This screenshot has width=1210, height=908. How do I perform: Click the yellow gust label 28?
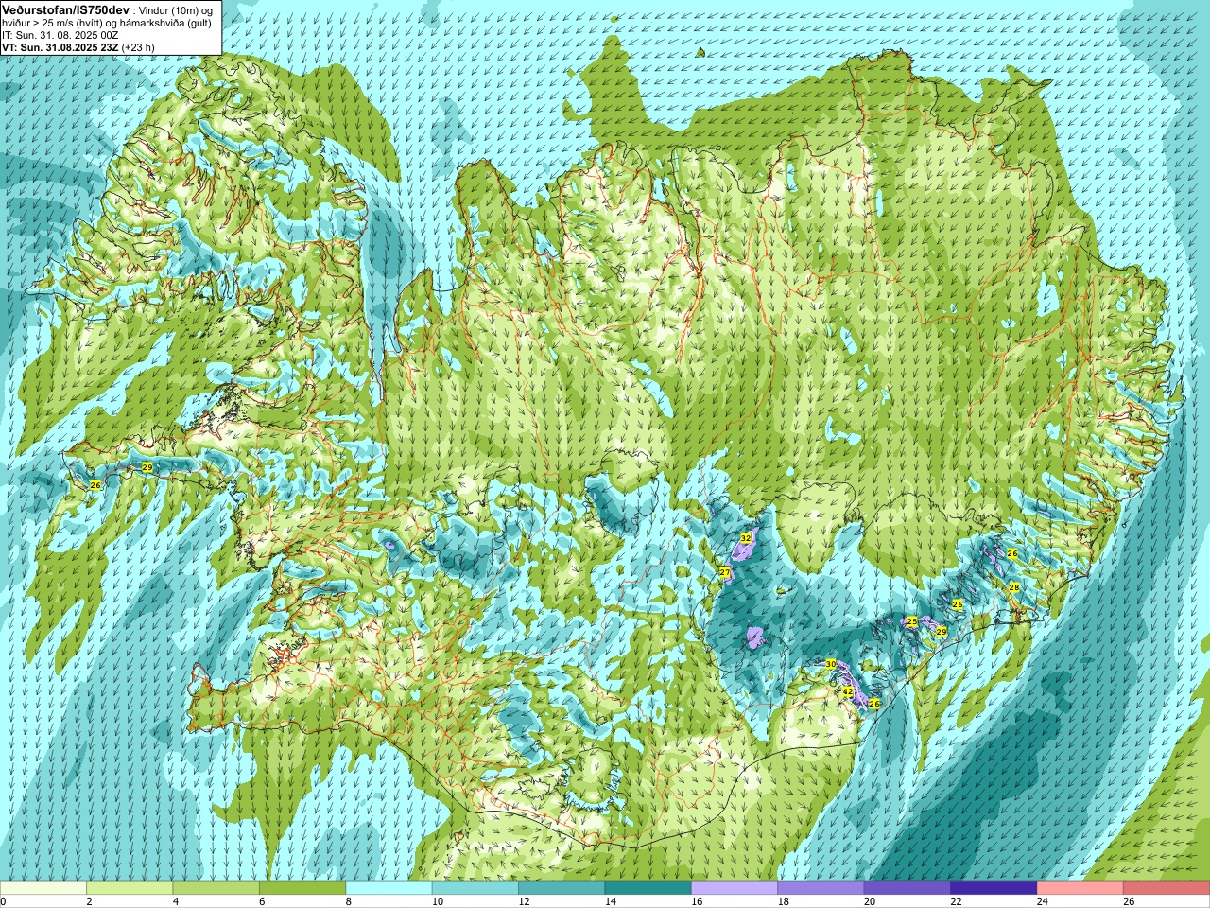(x=1014, y=587)
